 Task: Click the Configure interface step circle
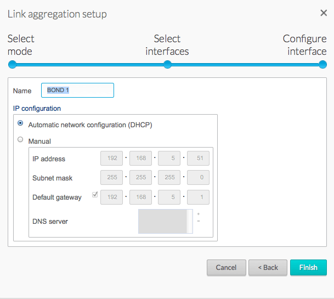[323, 65]
